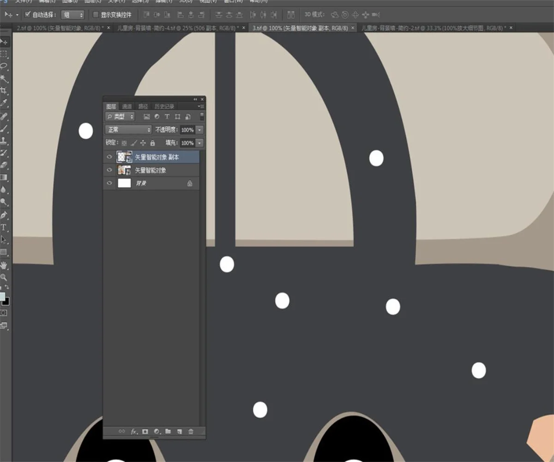
Task: Create a new group with folder icon
Action: 168,432
